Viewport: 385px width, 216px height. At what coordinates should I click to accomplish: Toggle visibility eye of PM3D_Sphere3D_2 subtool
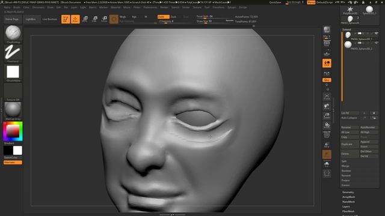pyautogui.click(x=376, y=43)
